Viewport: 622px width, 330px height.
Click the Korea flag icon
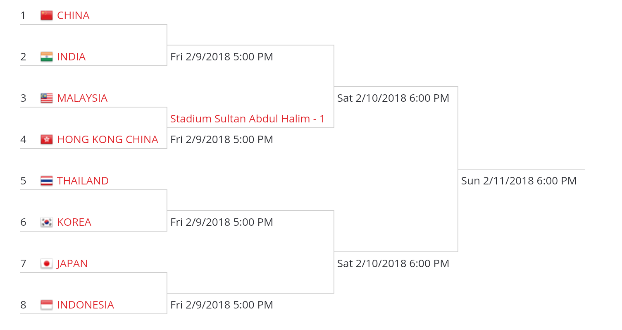47,222
